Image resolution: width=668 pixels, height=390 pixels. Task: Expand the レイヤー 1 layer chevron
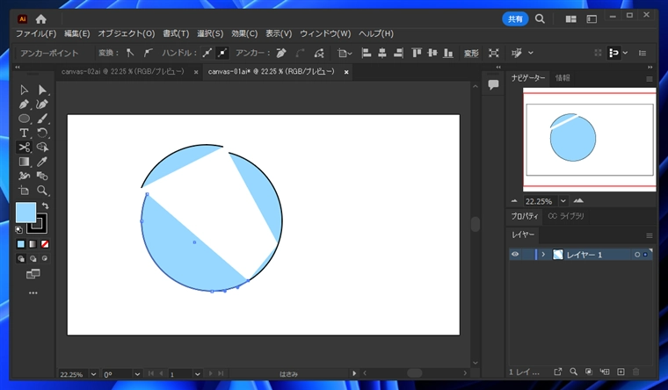pos(543,255)
